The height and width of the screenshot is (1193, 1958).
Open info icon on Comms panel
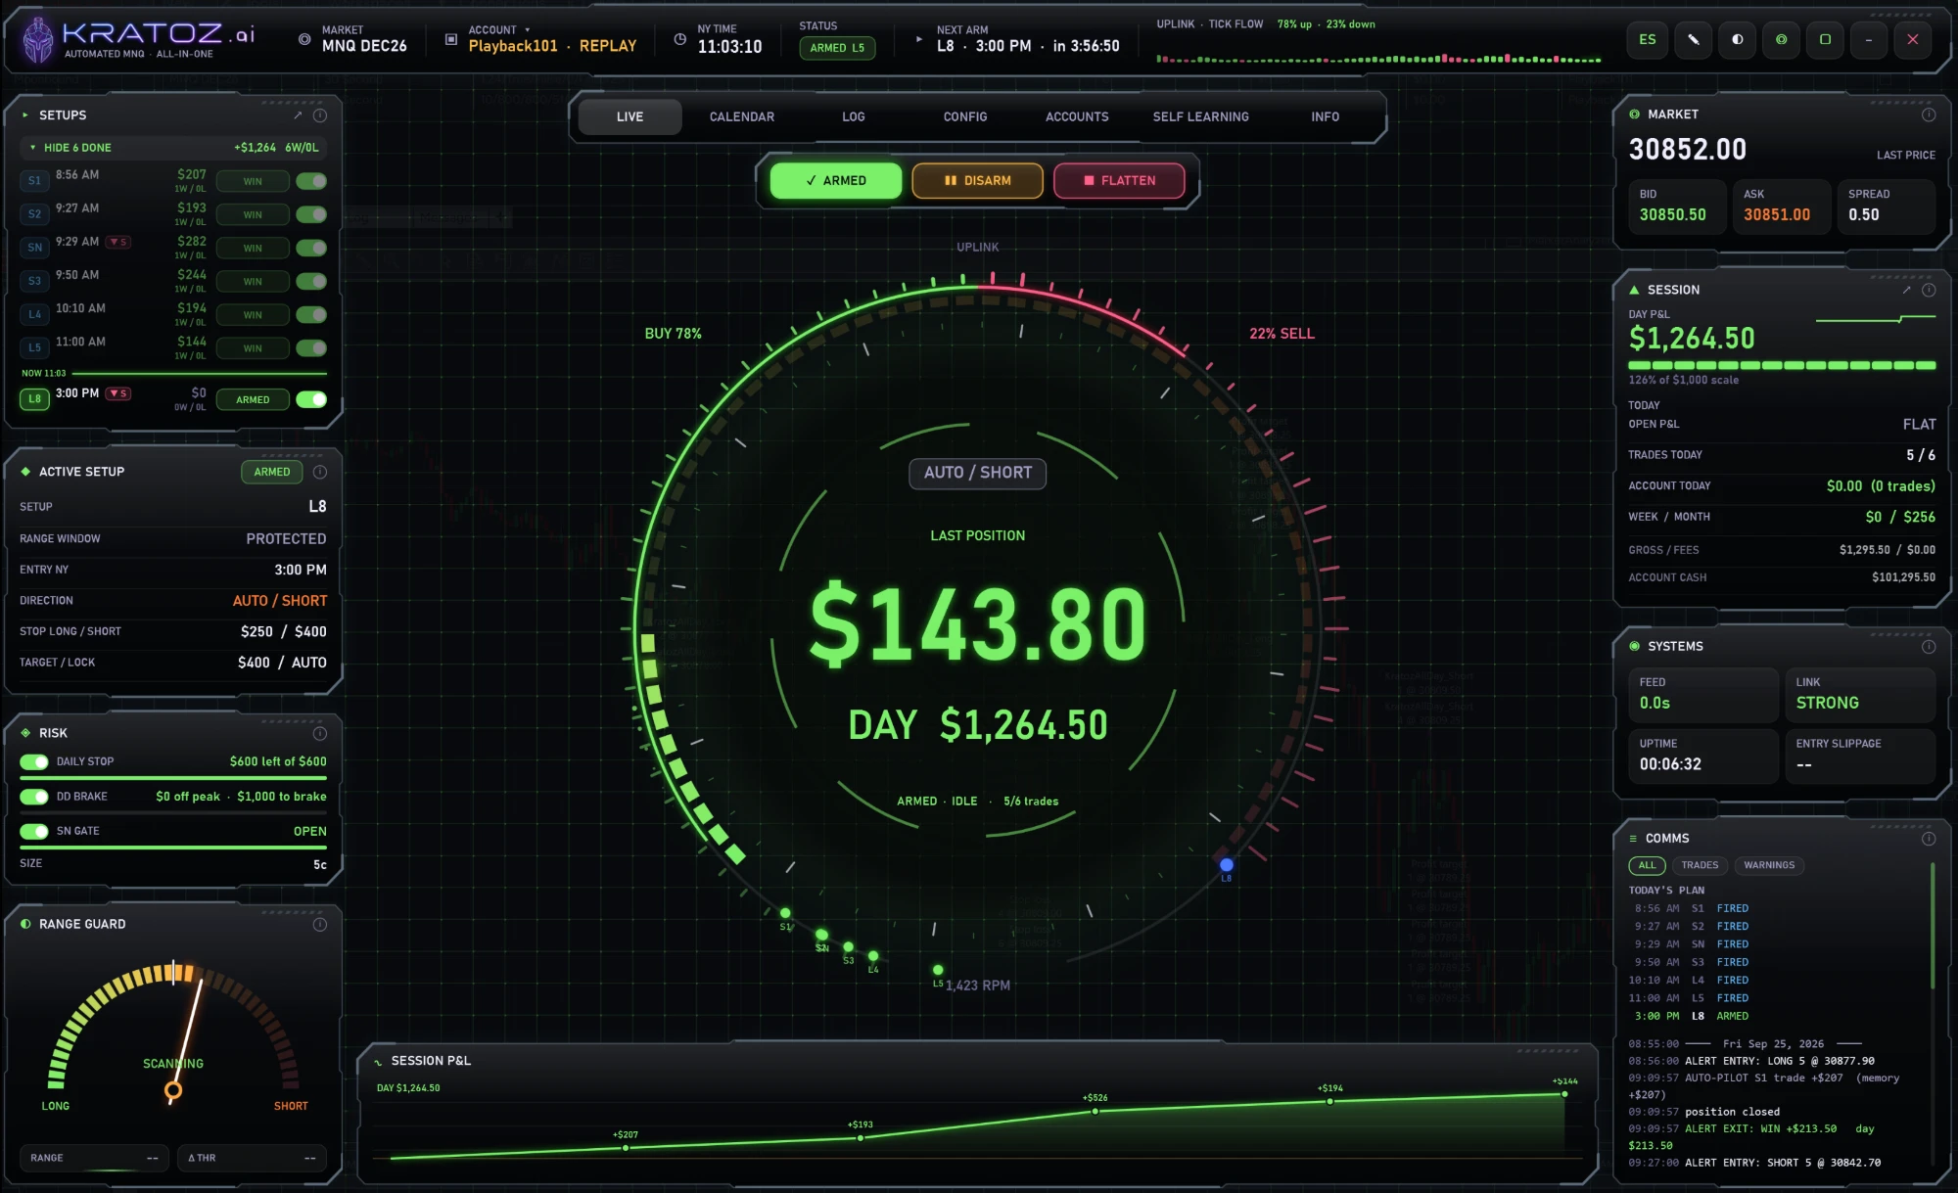coord(1929,838)
